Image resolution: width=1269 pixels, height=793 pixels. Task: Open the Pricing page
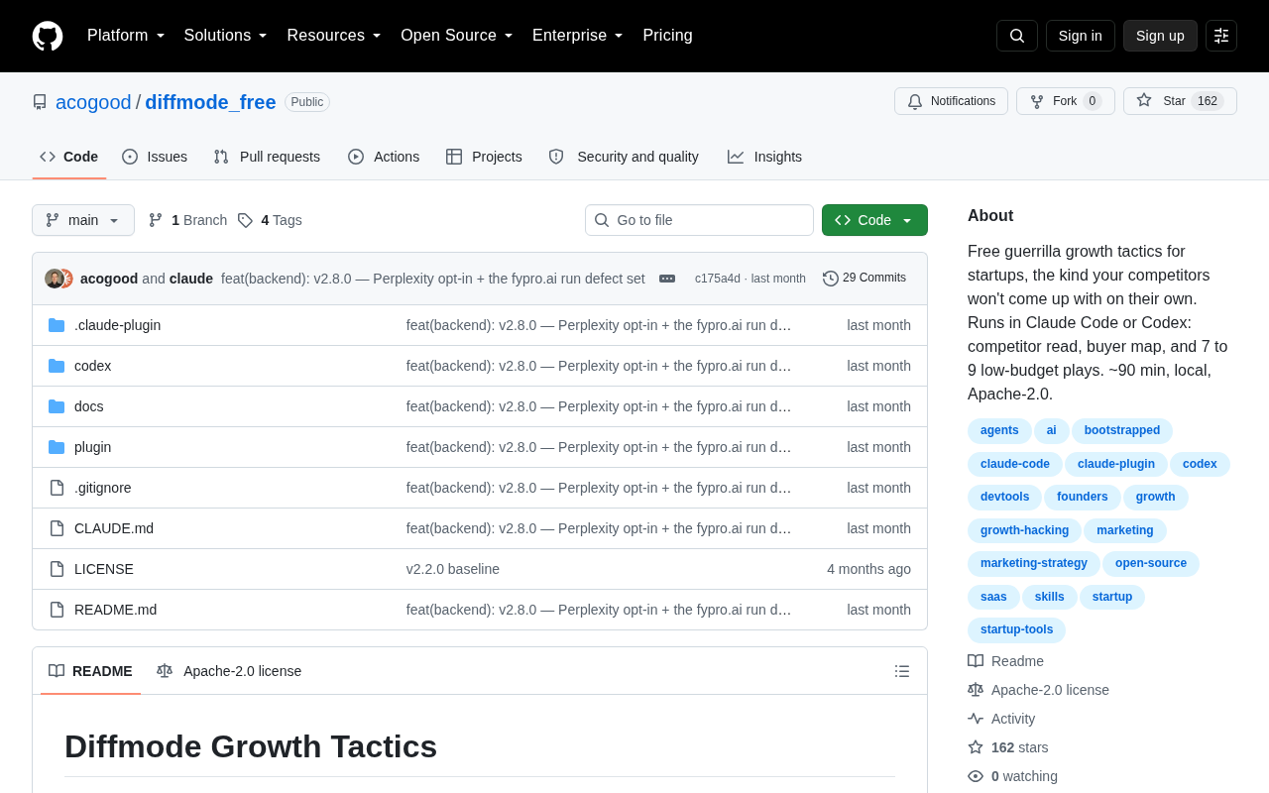667,36
